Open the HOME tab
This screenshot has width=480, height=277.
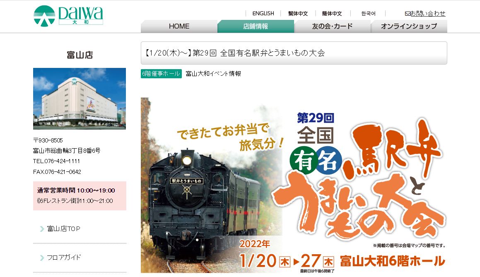[179, 26]
